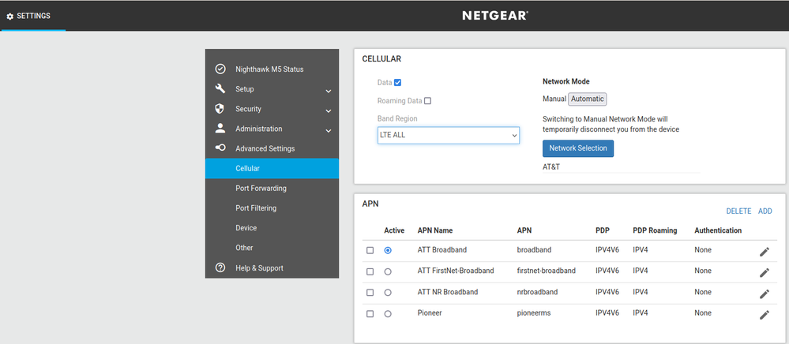Click the 'ATT FirstNet-Broadband' name cell
This screenshot has height=344, width=789.
click(456, 271)
